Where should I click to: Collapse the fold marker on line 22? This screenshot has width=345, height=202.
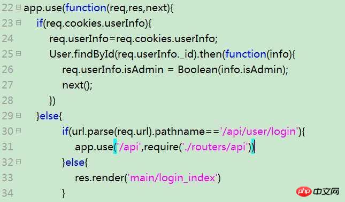pyautogui.click(x=19, y=7)
